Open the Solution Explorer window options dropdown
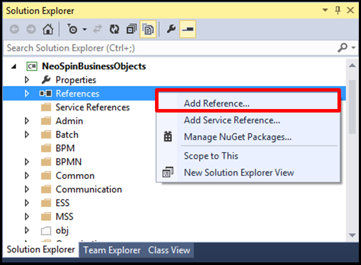361x265 pixels. tap(325, 10)
